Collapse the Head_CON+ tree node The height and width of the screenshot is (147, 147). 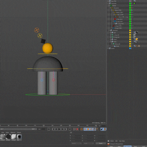click(113, 12)
